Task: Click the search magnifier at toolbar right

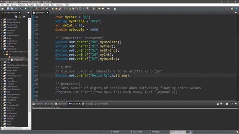Action: tap(226, 9)
